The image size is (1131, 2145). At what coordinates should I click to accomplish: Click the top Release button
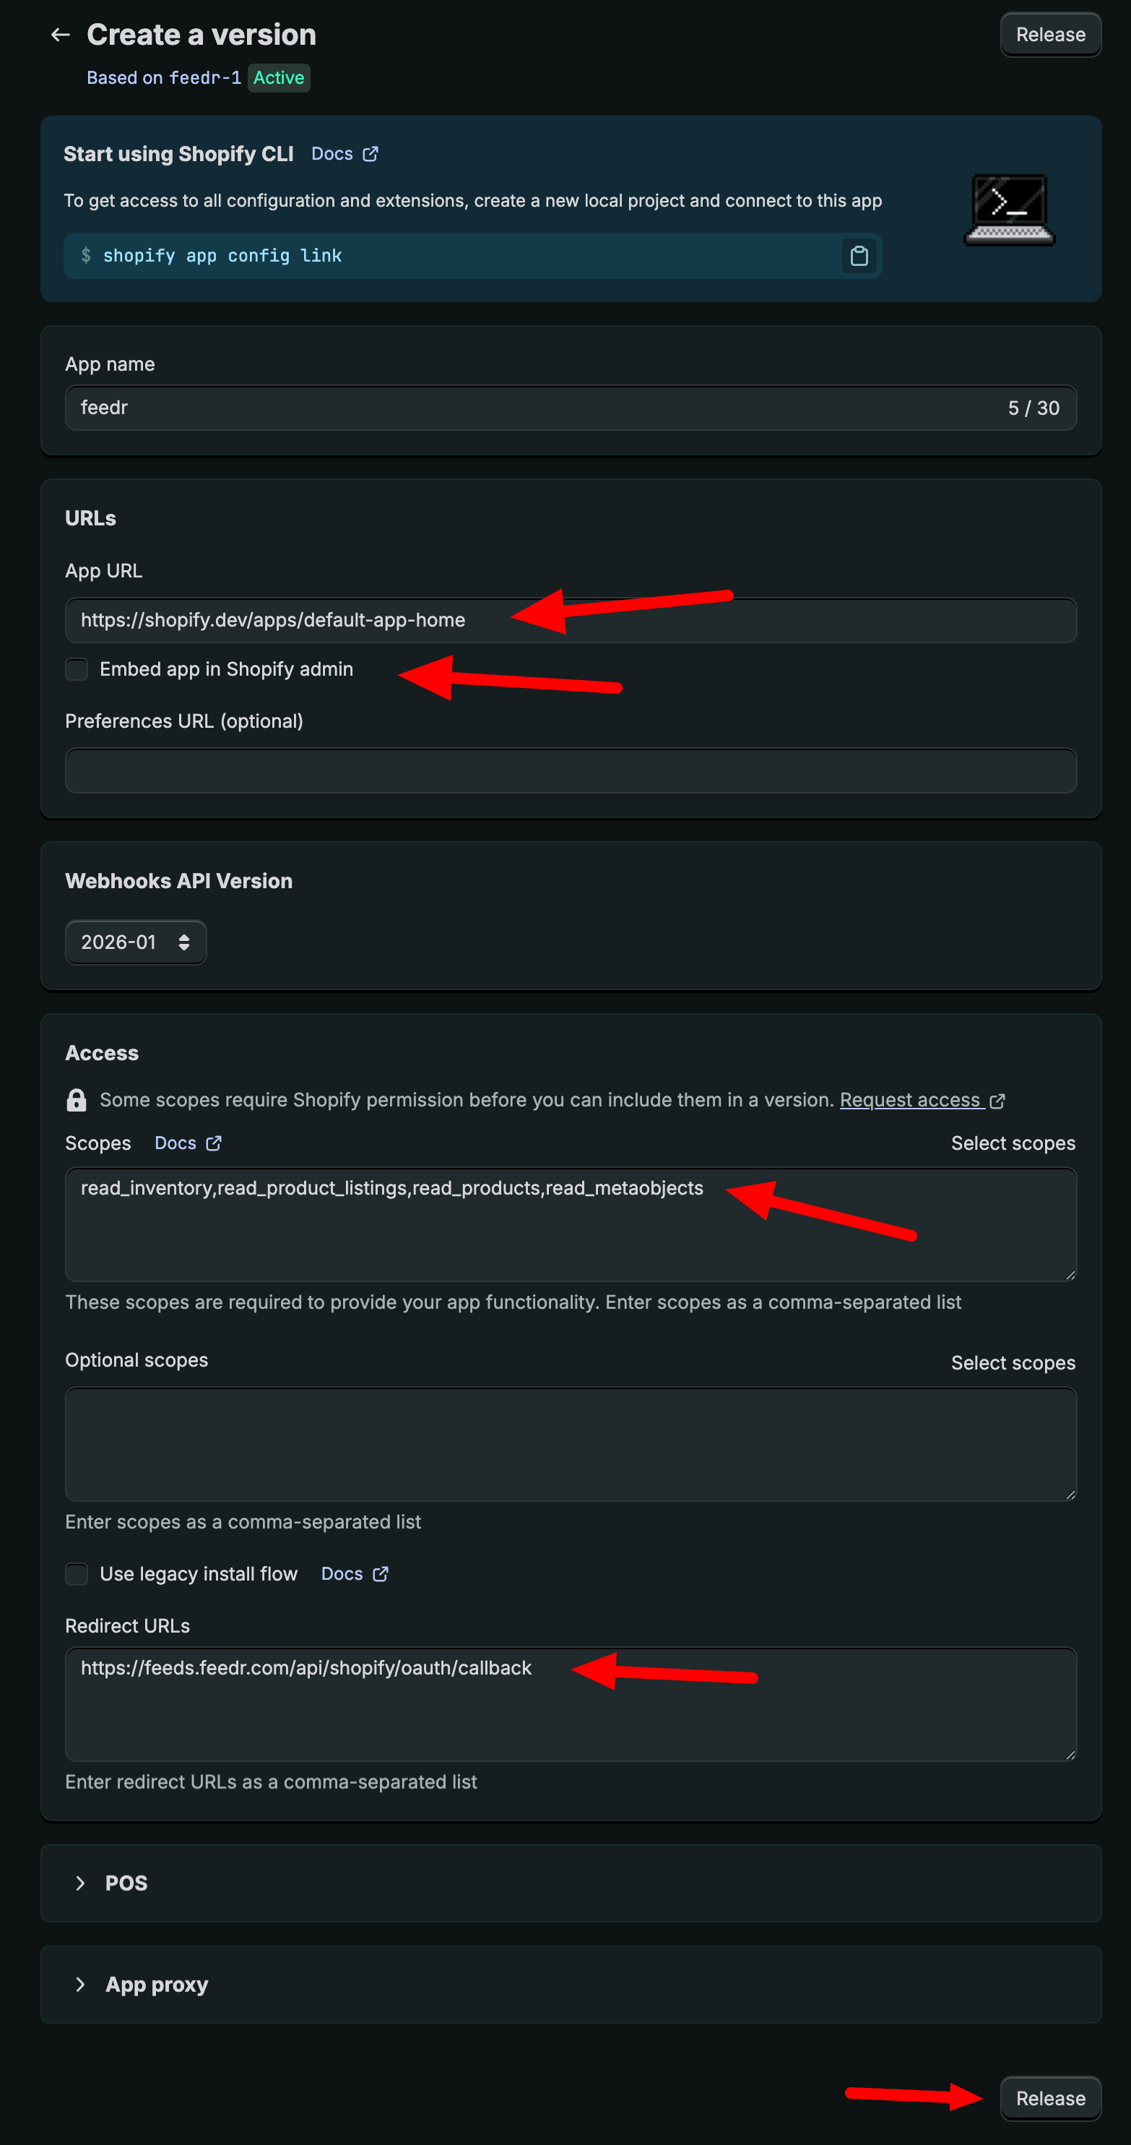click(1049, 35)
